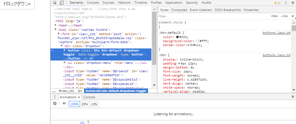Click the Elements panel scroll down arrow
This screenshot has height=124, width=296.
[x=154, y=85]
